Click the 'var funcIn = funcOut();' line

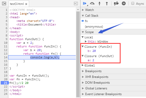click(x=29, y=76)
